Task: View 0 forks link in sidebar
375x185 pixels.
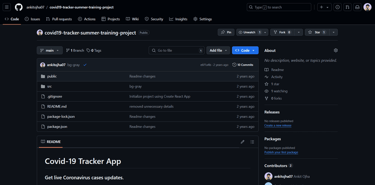Action: coord(273,98)
